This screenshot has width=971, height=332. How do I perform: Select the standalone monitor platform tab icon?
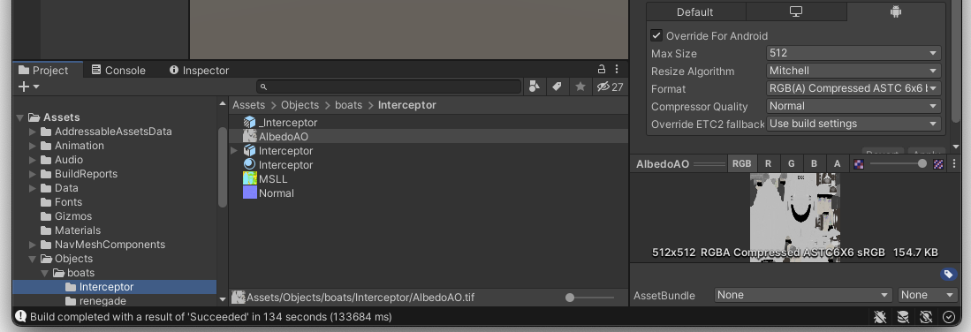[x=796, y=11]
